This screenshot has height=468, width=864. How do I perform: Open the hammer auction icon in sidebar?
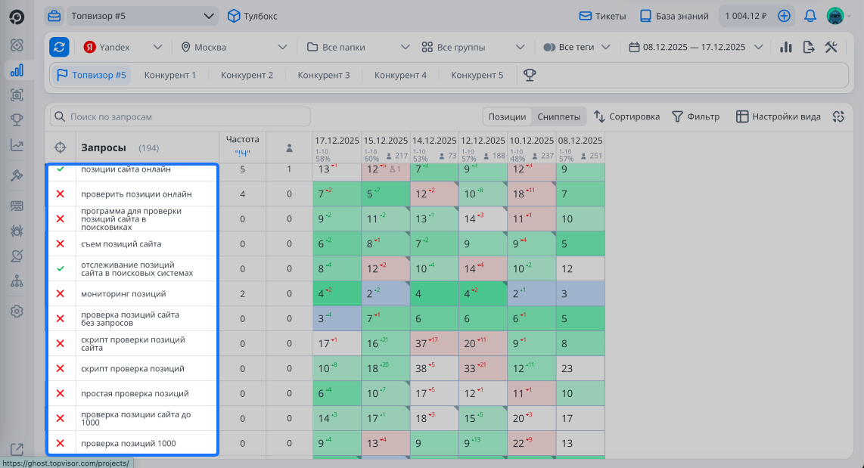pyautogui.click(x=17, y=175)
